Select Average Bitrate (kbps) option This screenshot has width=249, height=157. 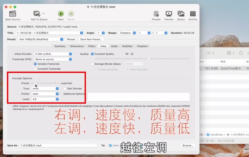point(92,64)
